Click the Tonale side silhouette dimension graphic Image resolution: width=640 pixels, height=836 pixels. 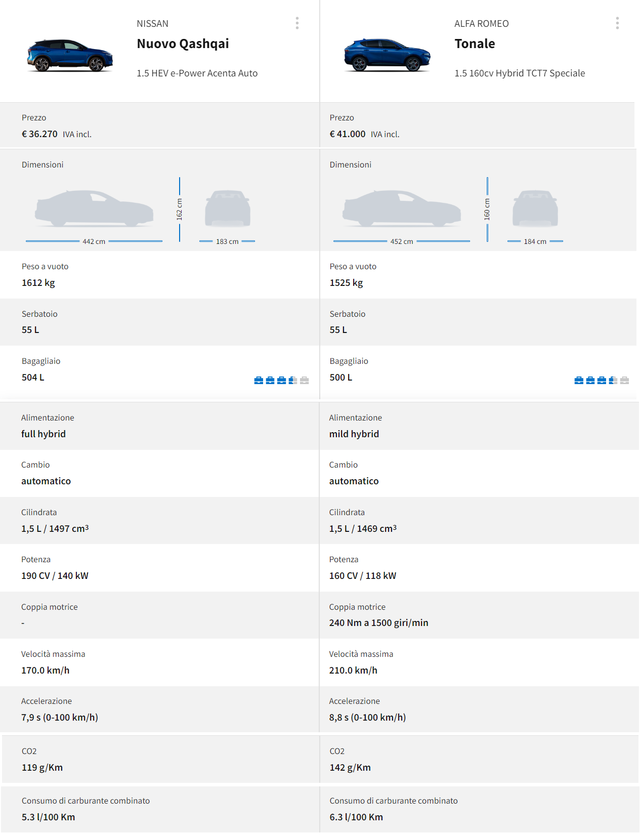(x=402, y=208)
